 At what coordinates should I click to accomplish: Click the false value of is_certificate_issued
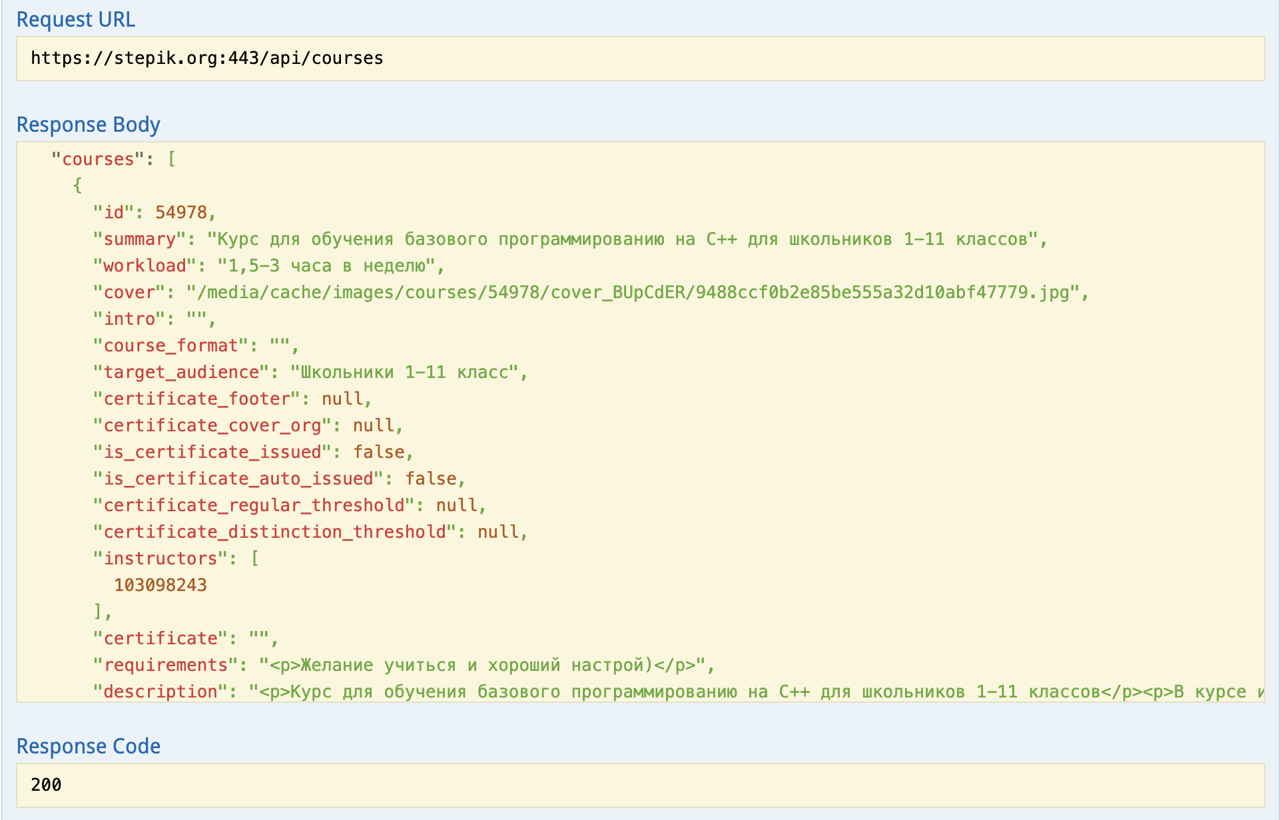coord(378,453)
